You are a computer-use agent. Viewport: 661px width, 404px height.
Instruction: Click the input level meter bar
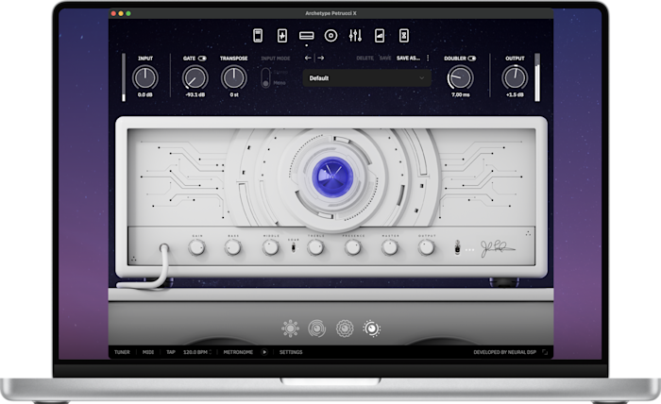click(124, 77)
